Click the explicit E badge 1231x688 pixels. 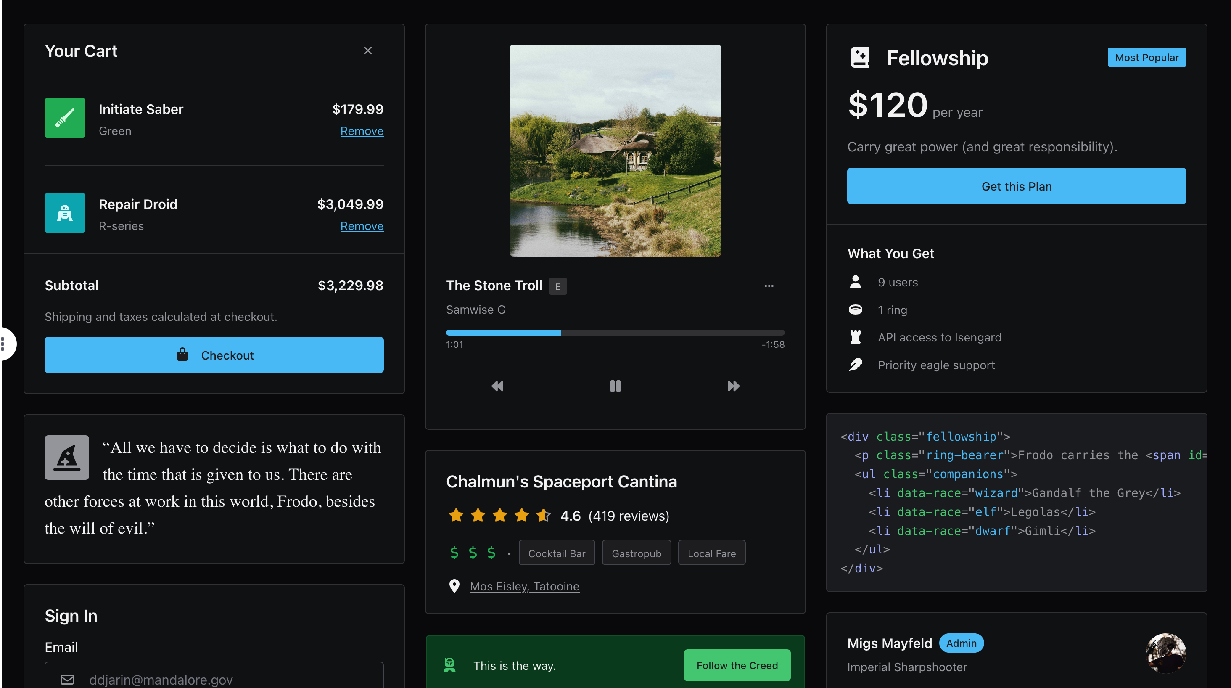point(557,286)
